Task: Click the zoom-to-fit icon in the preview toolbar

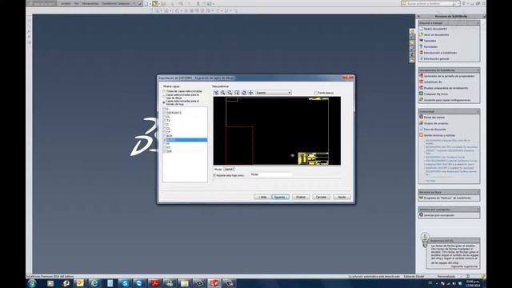Action: pos(216,93)
